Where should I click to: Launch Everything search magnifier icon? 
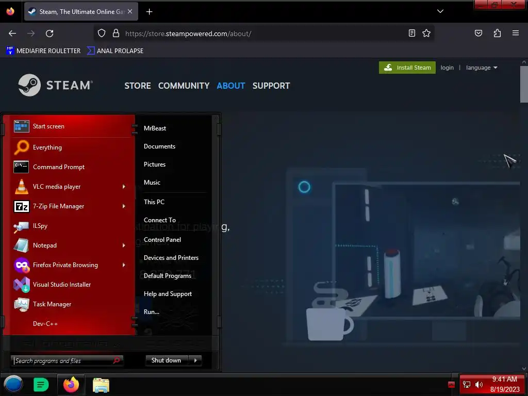pos(21,147)
